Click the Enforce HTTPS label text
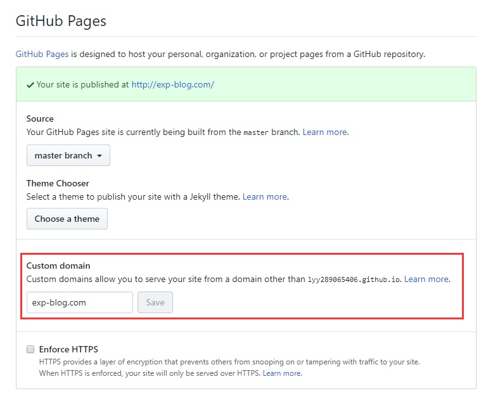 point(68,349)
